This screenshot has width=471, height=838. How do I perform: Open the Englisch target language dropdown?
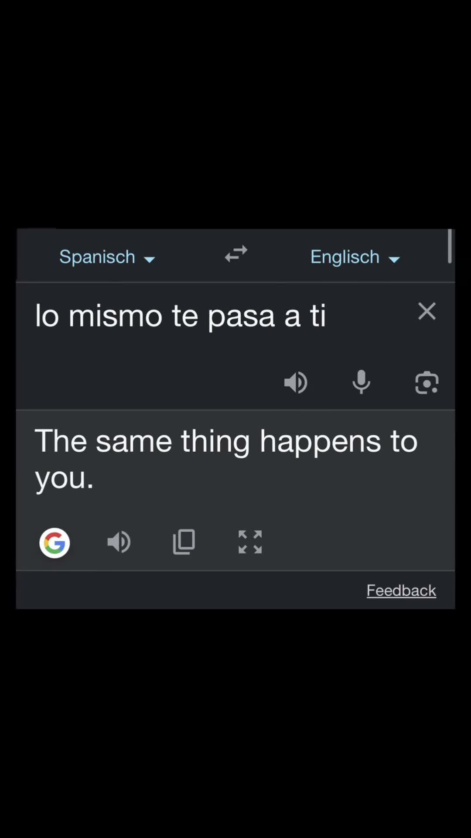[x=355, y=257]
